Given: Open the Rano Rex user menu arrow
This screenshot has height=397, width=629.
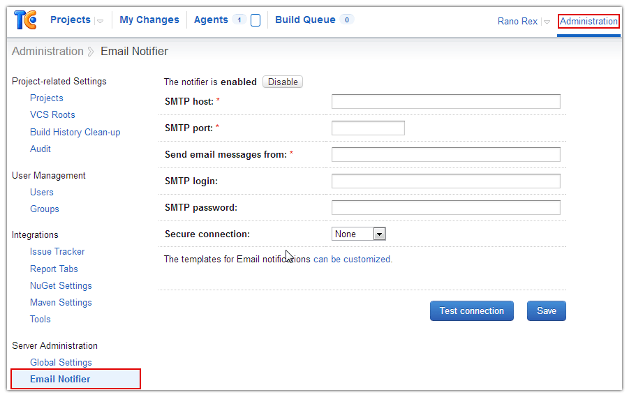Looking at the screenshot, I should click(x=547, y=22).
